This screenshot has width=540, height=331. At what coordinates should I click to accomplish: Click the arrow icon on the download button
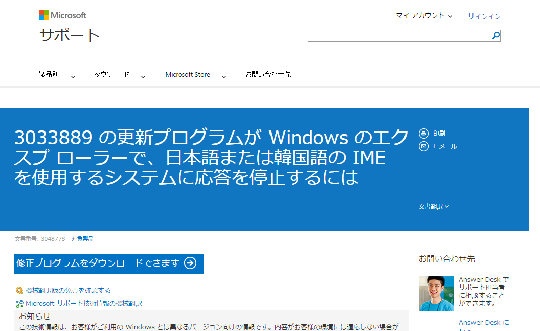(190, 263)
